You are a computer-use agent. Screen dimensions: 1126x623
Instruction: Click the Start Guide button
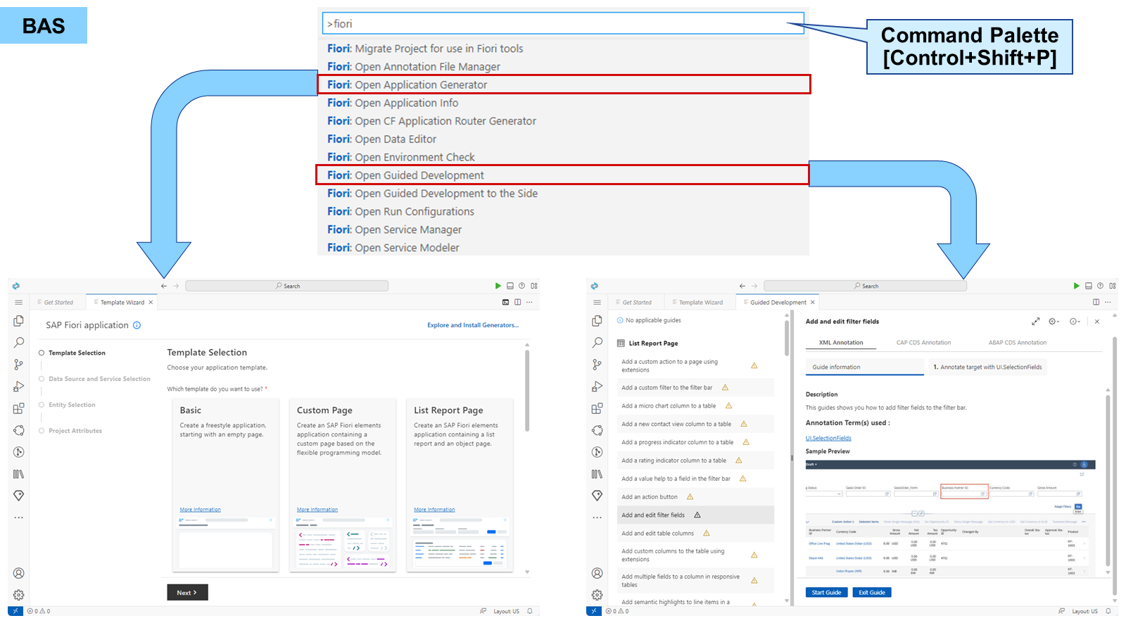826,593
